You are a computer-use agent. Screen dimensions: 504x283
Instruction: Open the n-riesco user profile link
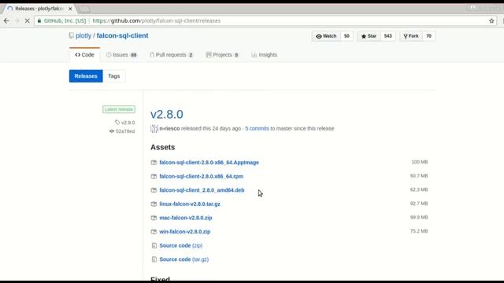[x=169, y=128]
